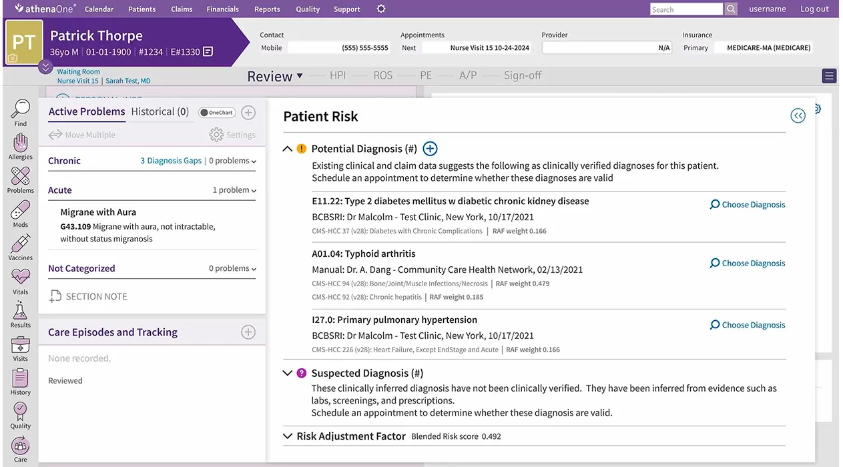Open Vitals from the left sidebar

[x=20, y=277]
